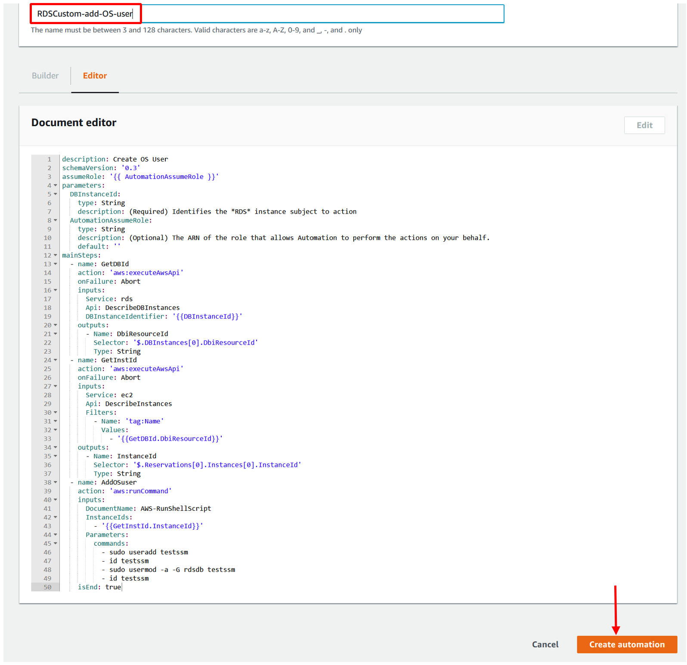Click the DBInstanceId description text on line 7
This screenshot has width=687, height=665.
pyautogui.click(x=217, y=211)
